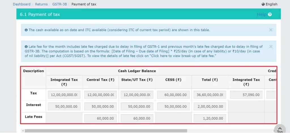
Task: Open the English language selector
Action: coord(271,4)
